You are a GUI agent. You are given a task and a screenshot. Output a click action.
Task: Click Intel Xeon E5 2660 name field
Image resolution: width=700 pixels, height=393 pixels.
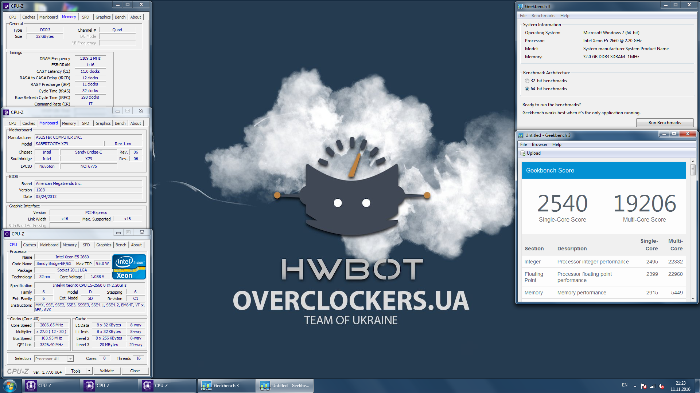pyautogui.click(x=72, y=257)
